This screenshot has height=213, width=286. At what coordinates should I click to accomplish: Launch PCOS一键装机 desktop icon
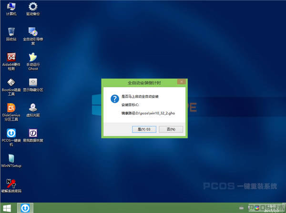pyautogui.click(x=11, y=137)
